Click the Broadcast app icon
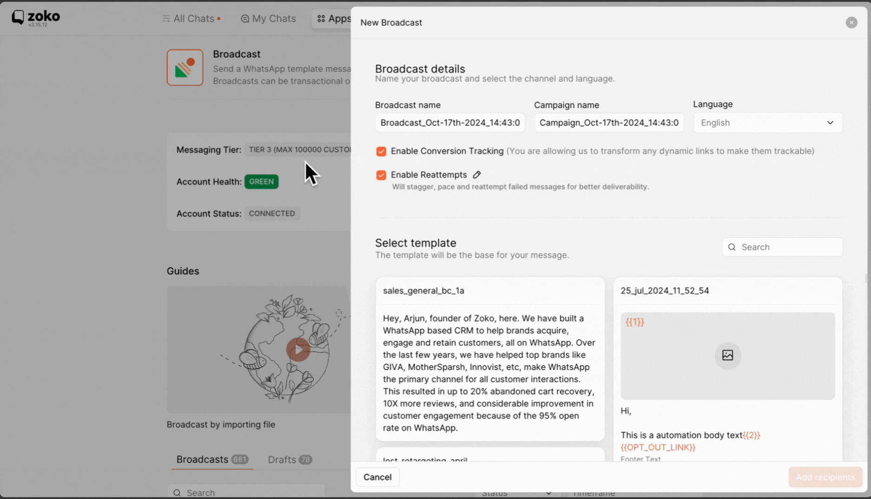The image size is (871, 499). (185, 68)
